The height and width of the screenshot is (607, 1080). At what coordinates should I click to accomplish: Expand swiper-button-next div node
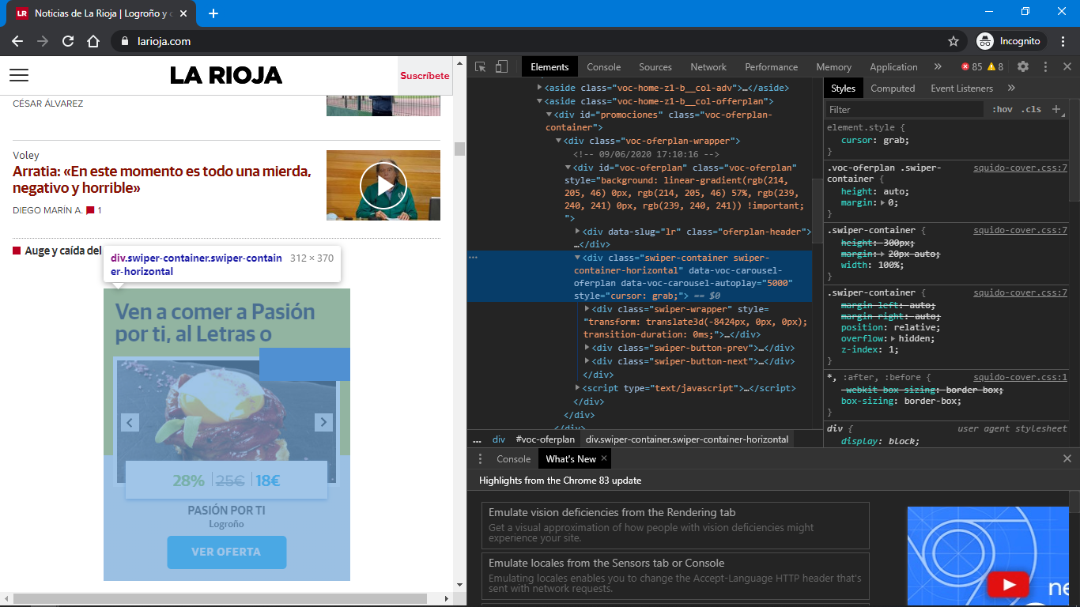[587, 361]
